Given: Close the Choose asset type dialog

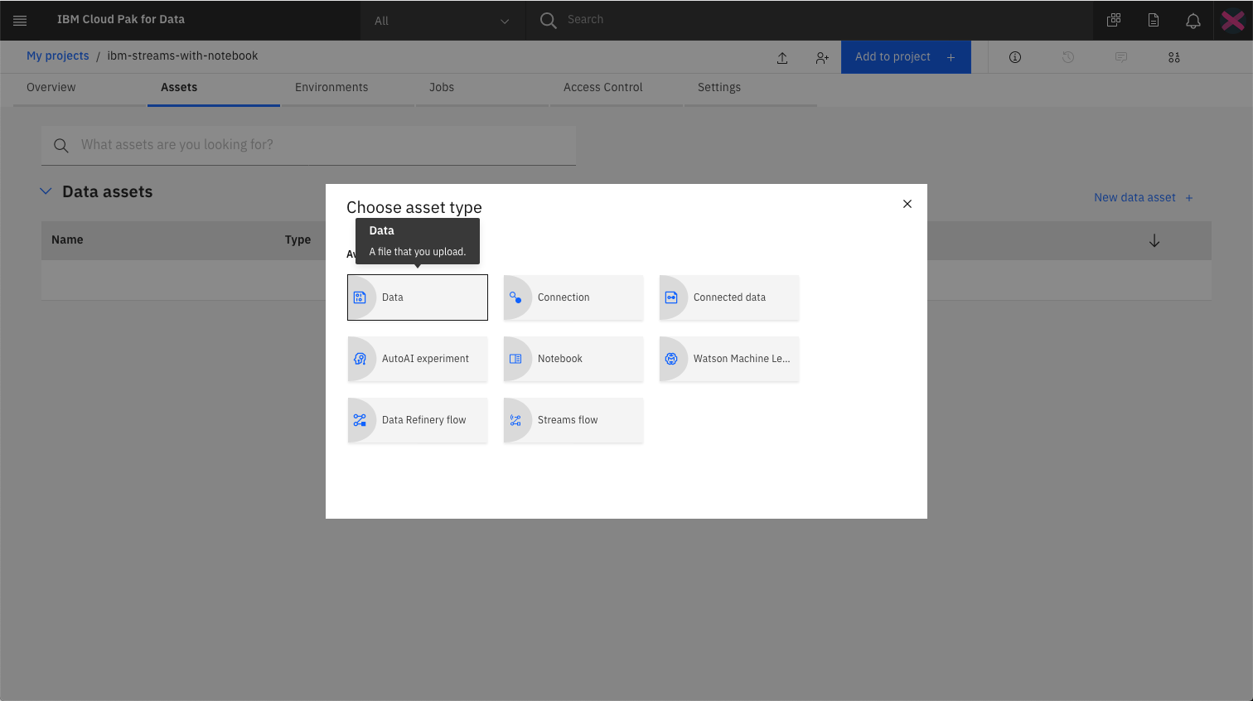Looking at the screenshot, I should 907,204.
